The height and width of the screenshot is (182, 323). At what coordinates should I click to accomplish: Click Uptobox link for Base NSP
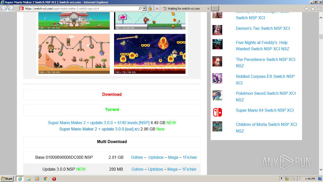pos(156,157)
